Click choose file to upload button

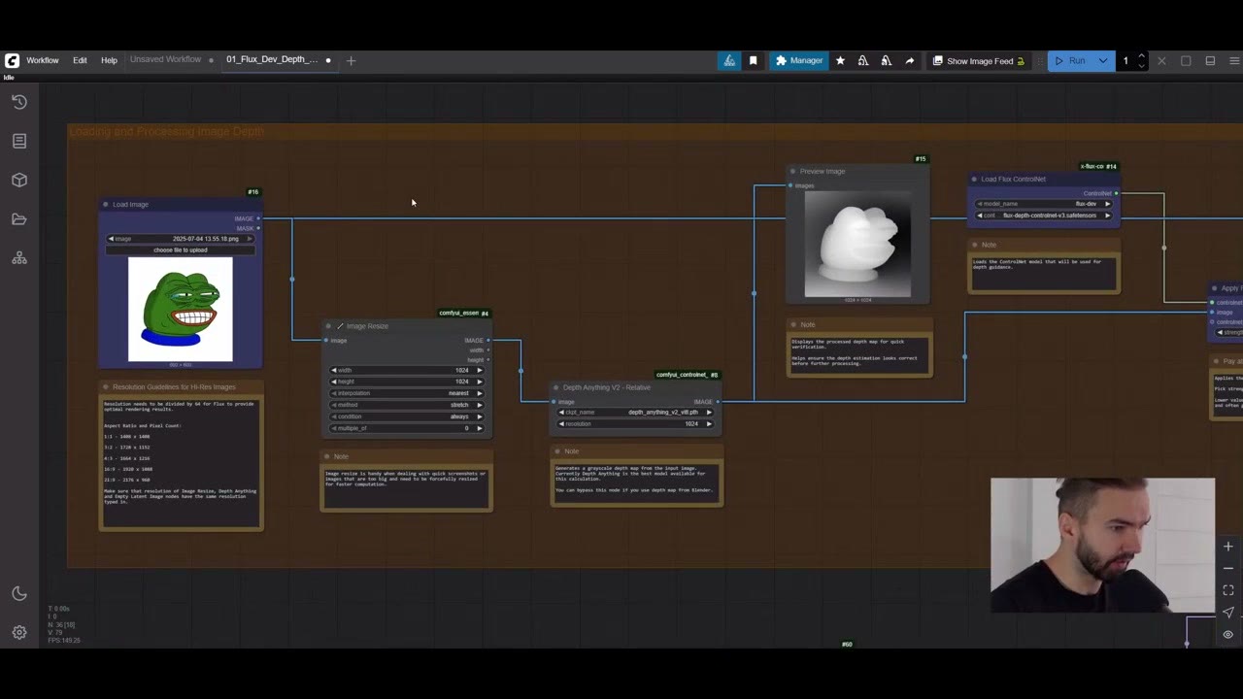coord(181,250)
